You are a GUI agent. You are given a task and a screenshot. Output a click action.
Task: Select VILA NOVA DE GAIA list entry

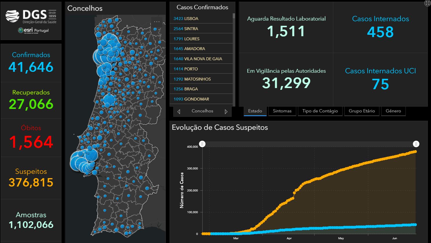coord(201,59)
